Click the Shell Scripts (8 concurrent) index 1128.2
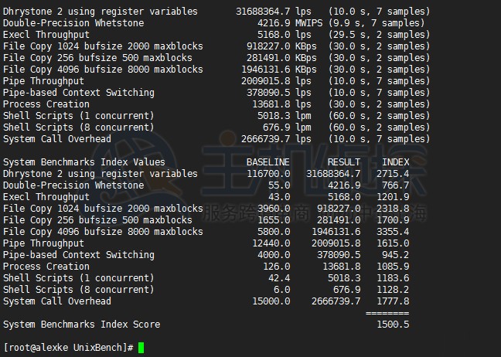 [x=393, y=290]
